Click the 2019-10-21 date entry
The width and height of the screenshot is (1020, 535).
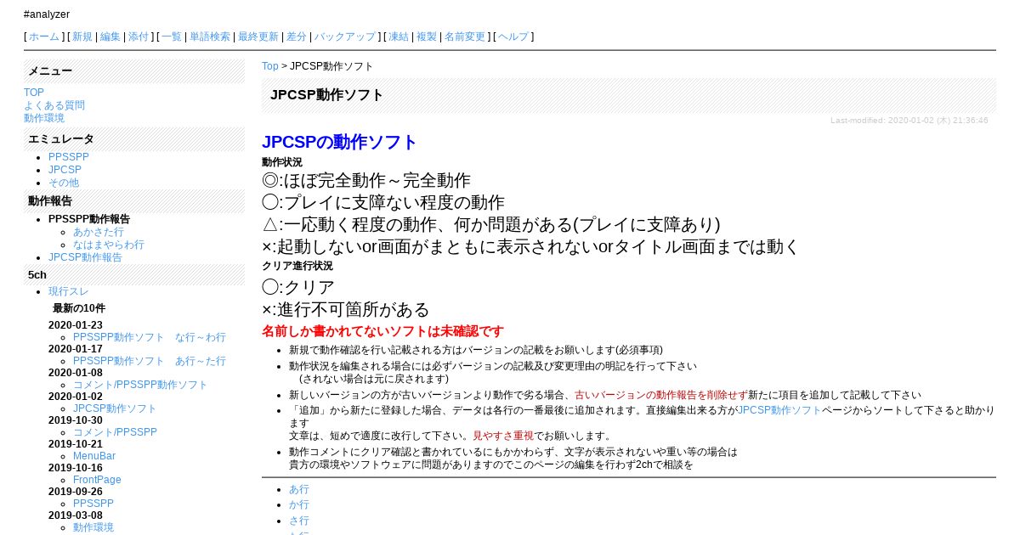(76, 444)
